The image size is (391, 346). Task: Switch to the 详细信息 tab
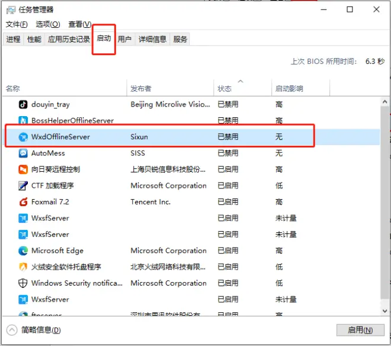click(x=152, y=39)
